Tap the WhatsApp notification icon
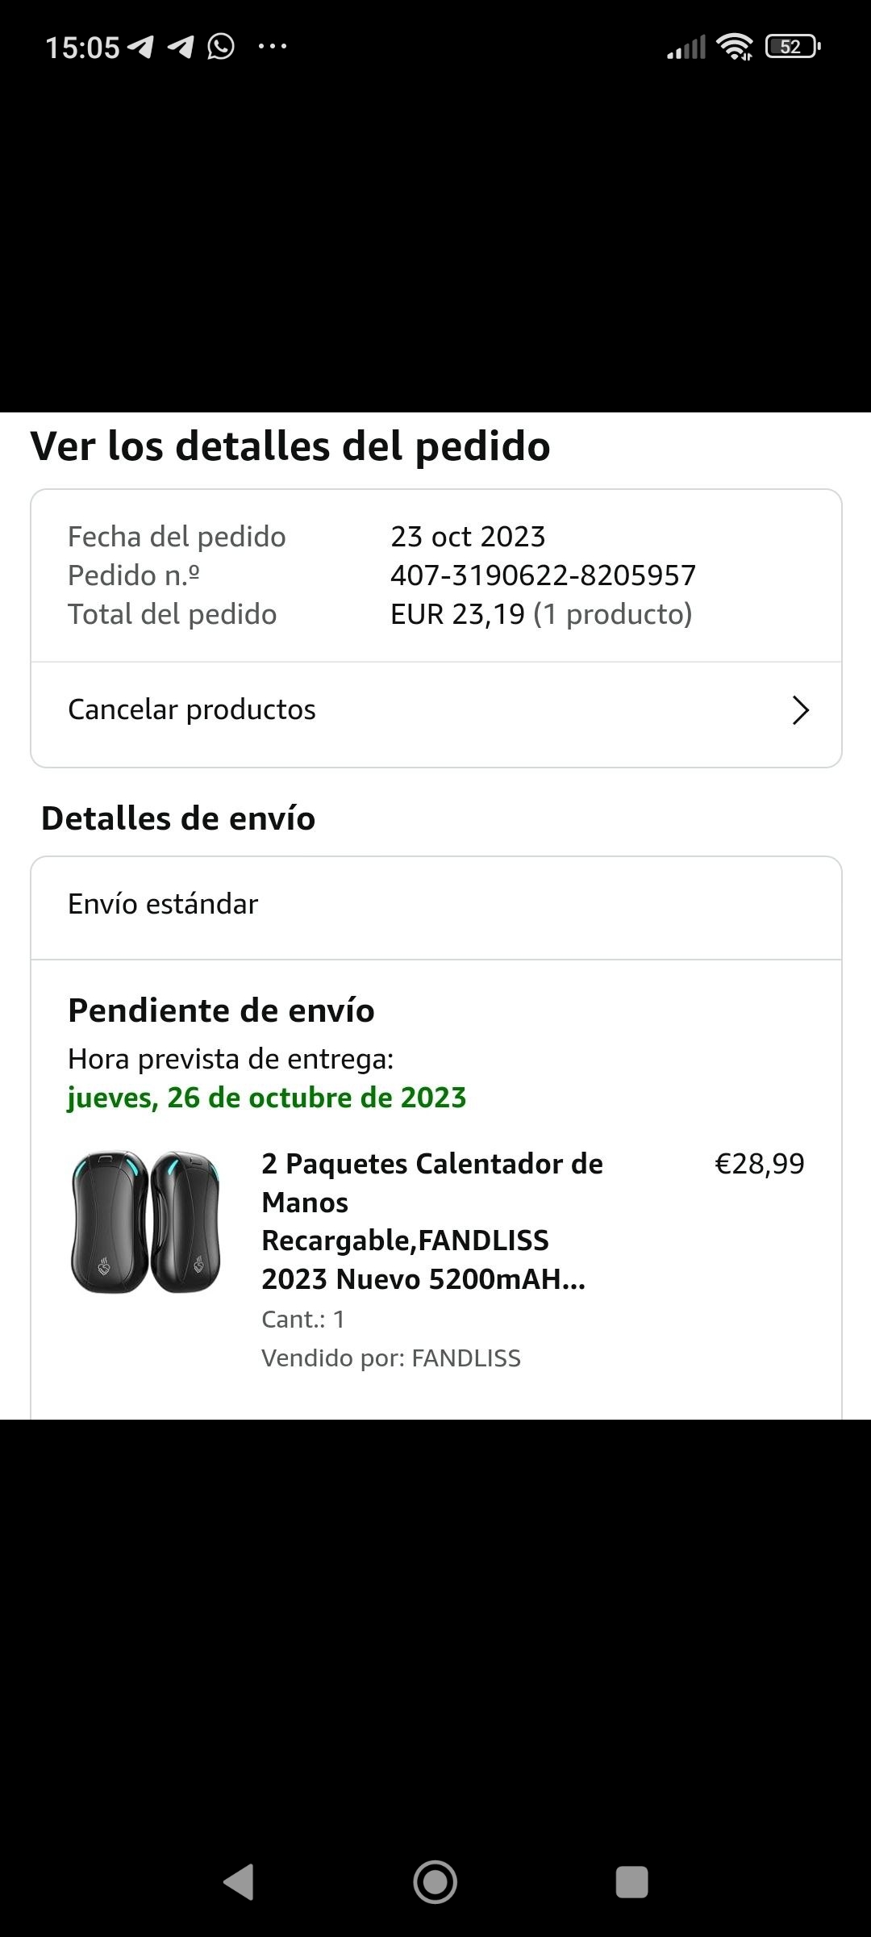871x1937 pixels. 221,47
